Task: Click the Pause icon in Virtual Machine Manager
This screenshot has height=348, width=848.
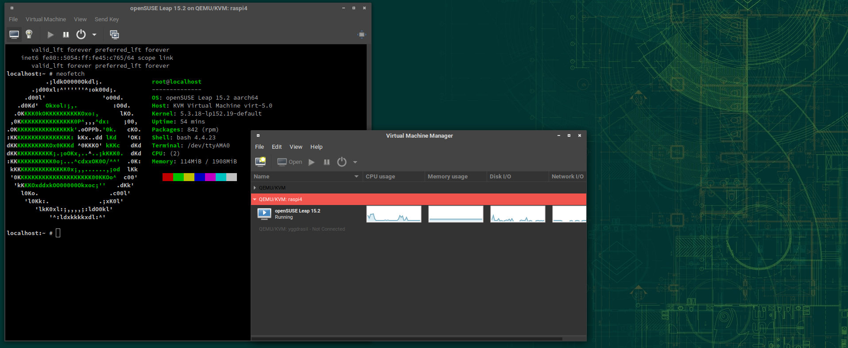Action: tap(327, 162)
